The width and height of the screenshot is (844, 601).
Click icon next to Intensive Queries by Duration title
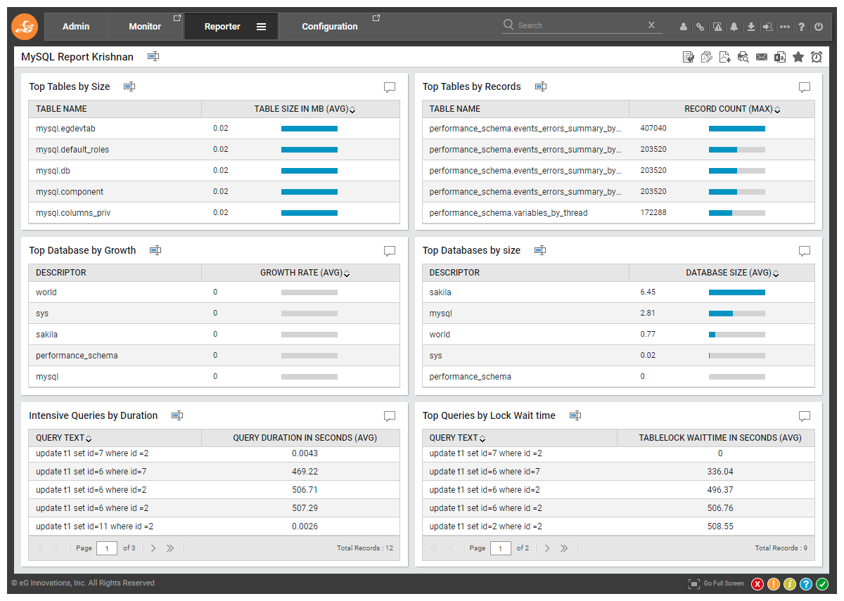point(177,415)
